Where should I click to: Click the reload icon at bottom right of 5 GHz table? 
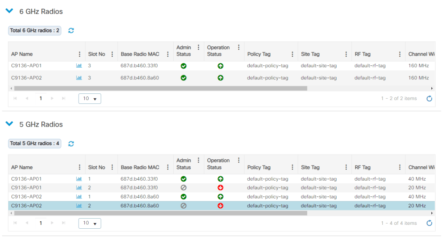[429, 223]
